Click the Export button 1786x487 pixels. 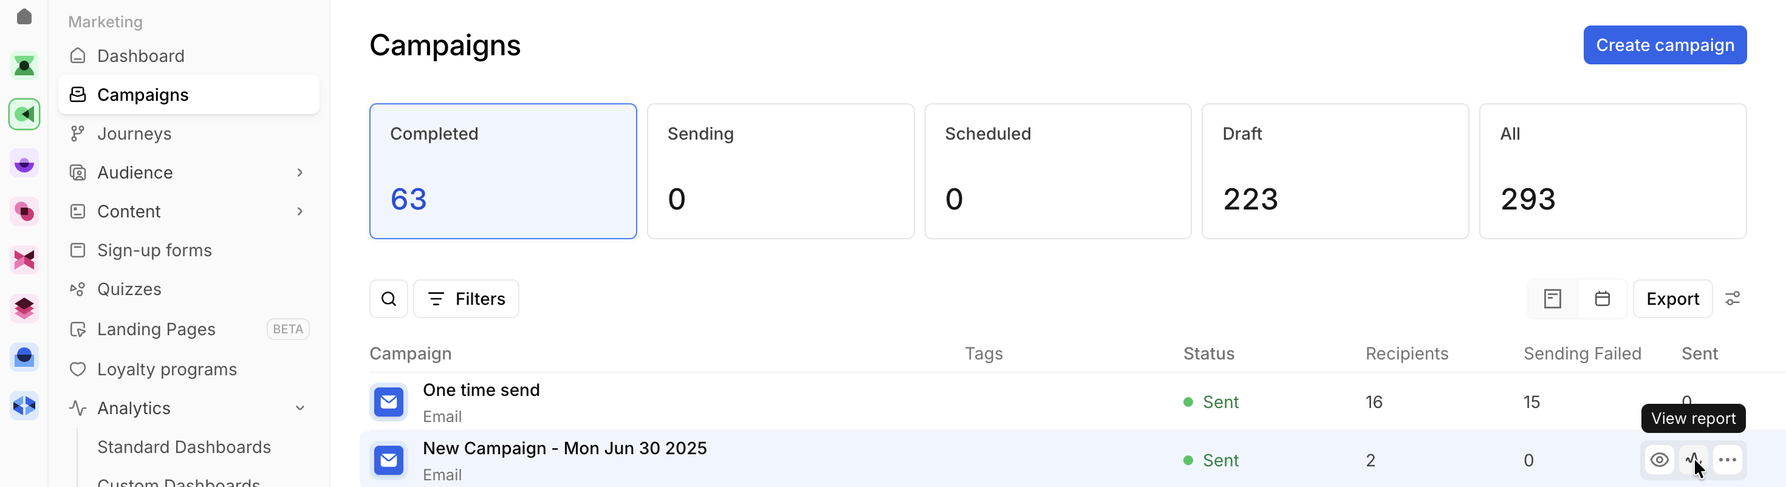[x=1672, y=299]
